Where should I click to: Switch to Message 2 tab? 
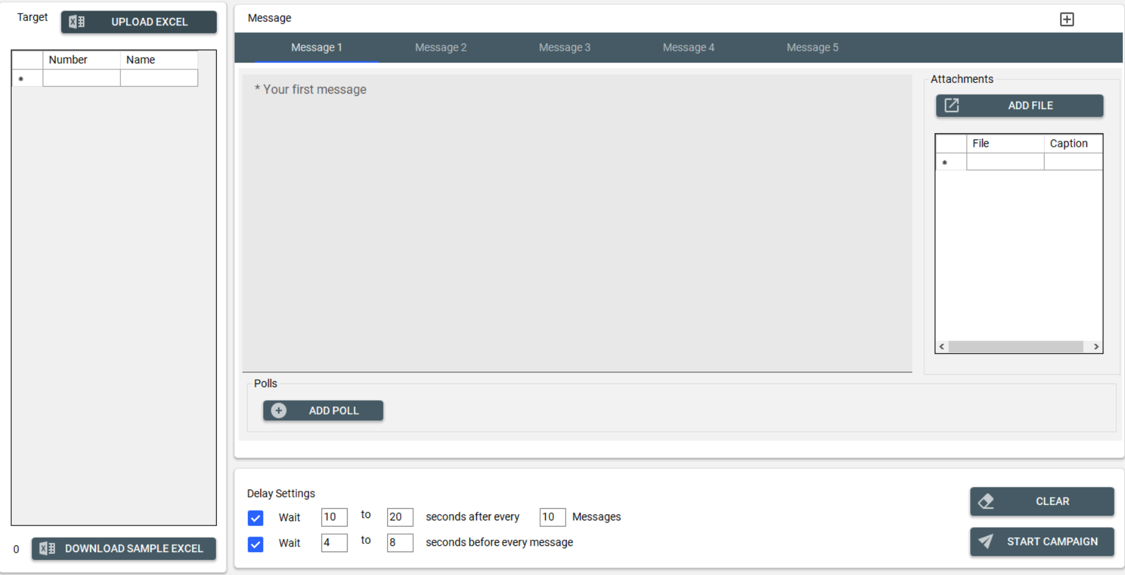[440, 48]
